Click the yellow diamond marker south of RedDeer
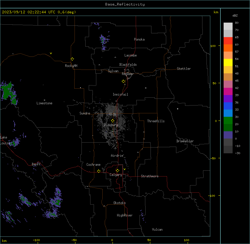This screenshot has height=244, width=250. click(123, 81)
